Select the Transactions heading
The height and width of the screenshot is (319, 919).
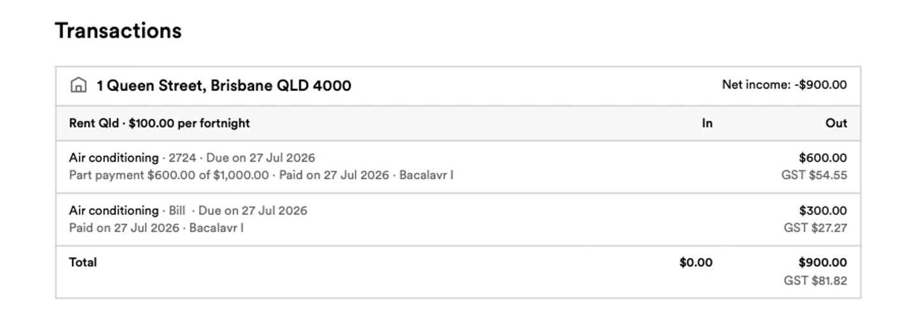(118, 31)
